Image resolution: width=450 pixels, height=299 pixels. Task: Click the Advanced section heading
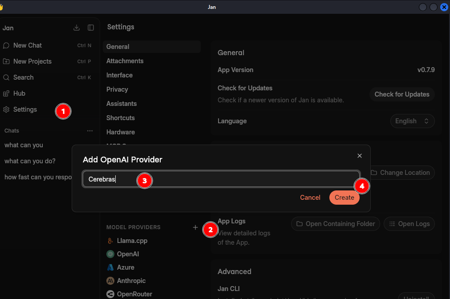tap(235, 271)
